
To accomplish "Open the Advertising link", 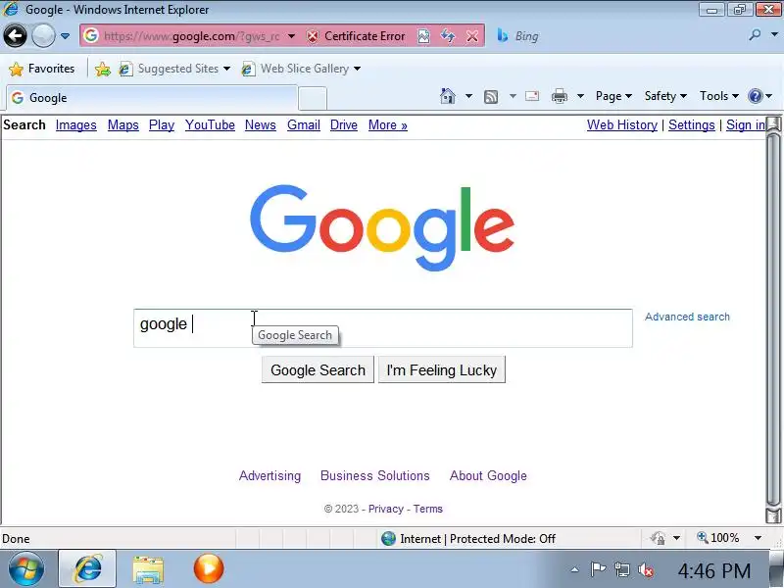I will [x=270, y=475].
